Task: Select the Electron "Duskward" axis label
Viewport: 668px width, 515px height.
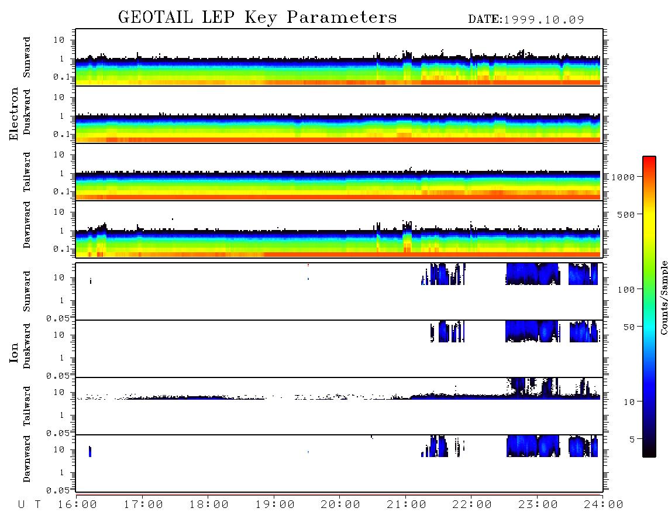Action: tap(27, 112)
